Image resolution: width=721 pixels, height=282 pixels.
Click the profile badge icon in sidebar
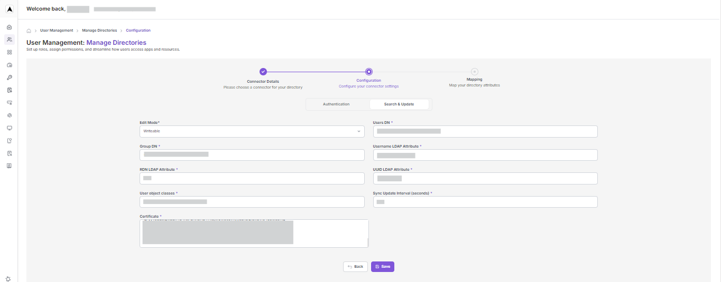[9, 166]
